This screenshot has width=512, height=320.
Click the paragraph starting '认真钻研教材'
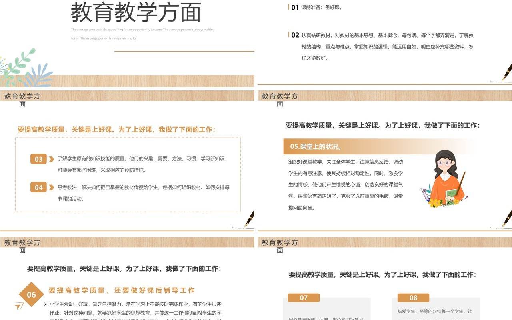[387, 47]
